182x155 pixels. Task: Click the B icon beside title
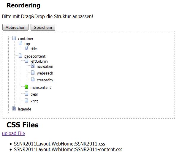pos(27,48)
